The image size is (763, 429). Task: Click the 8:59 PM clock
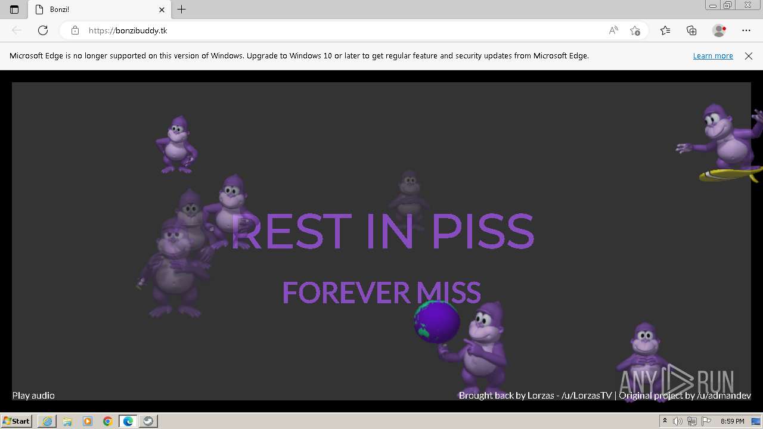[732, 421]
